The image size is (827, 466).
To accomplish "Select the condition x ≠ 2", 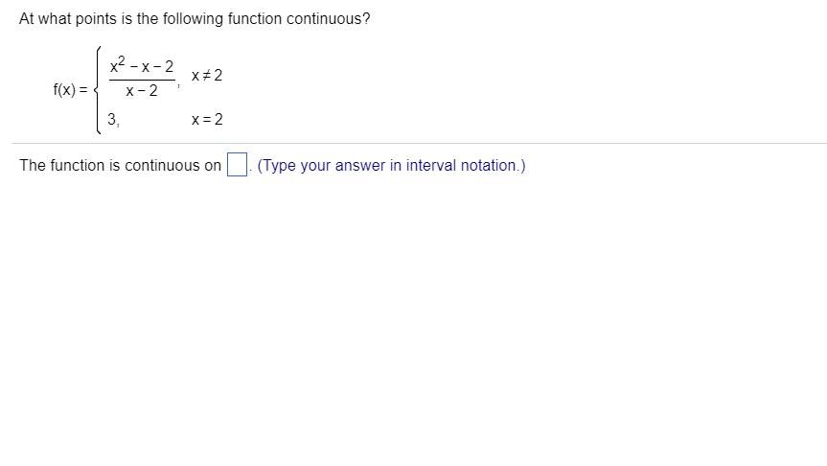I will point(207,75).
